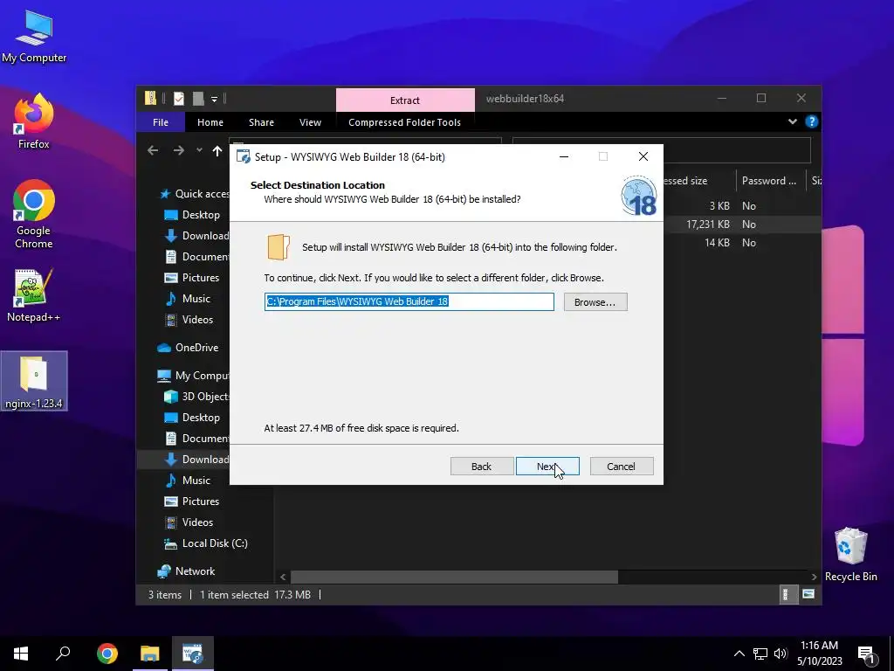The width and height of the screenshot is (894, 671).
Task: Open Music under Quick access
Action: tap(188, 299)
